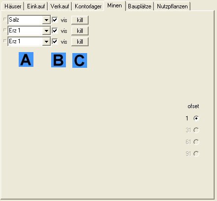The image size is (217, 201).
Task: Toggle vis checkbox in Salz row
Action: 55,20
